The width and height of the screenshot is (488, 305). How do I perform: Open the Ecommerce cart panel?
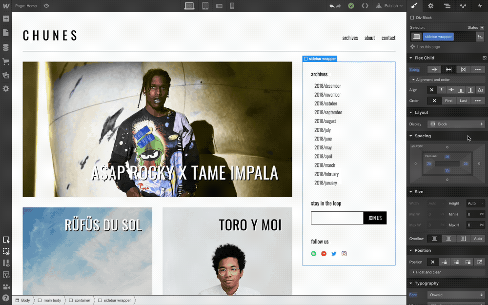6,61
